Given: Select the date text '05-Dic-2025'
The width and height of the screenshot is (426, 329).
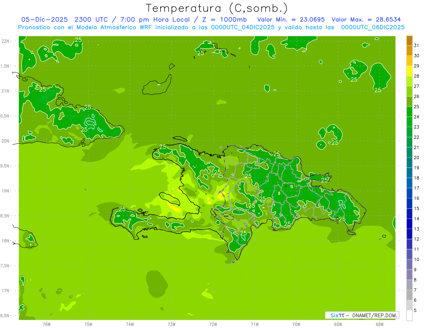Looking at the screenshot, I should pos(44,20).
